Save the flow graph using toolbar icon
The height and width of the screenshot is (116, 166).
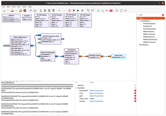[x=20, y=10]
